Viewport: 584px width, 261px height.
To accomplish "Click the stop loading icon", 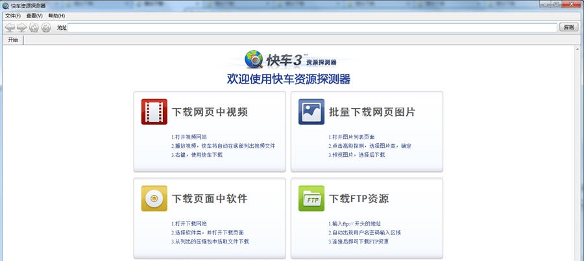I will click(x=46, y=27).
